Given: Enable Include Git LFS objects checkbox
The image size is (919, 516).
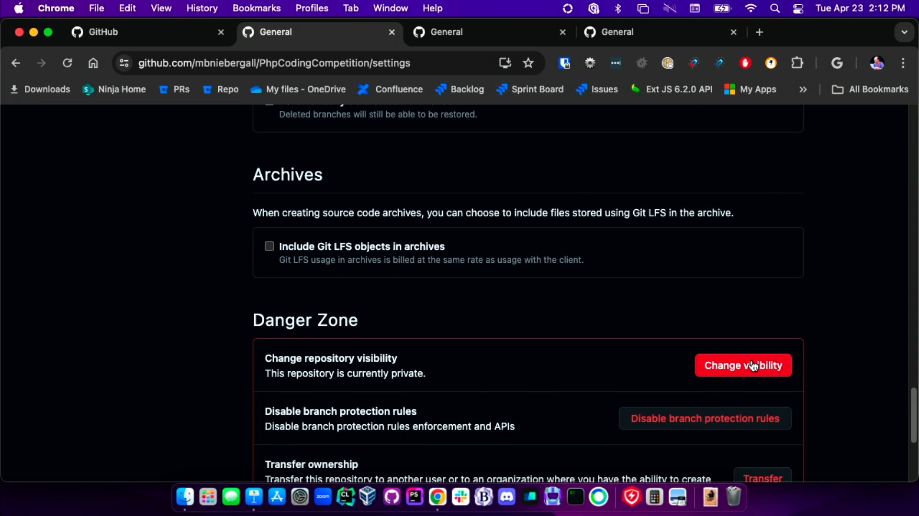Looking at the screenshot, I should pos(269,246).
